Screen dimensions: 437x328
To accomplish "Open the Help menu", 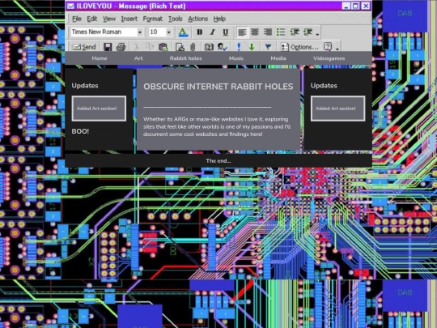I will (219, 19).
